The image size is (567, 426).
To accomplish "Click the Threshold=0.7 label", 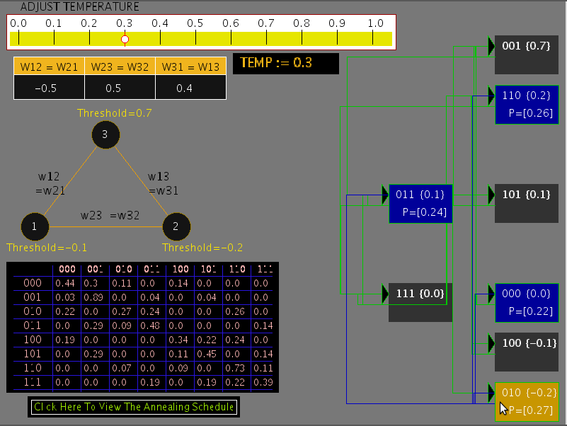I will point(115,113).
